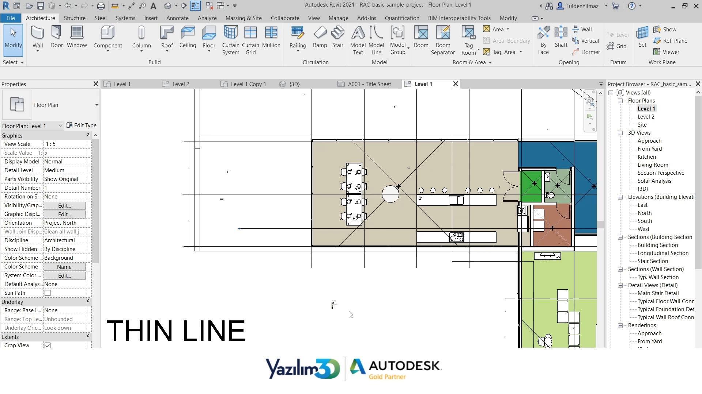Select the Room tool
The height and width of the screenshot is (394, 702).
(421, 37)
